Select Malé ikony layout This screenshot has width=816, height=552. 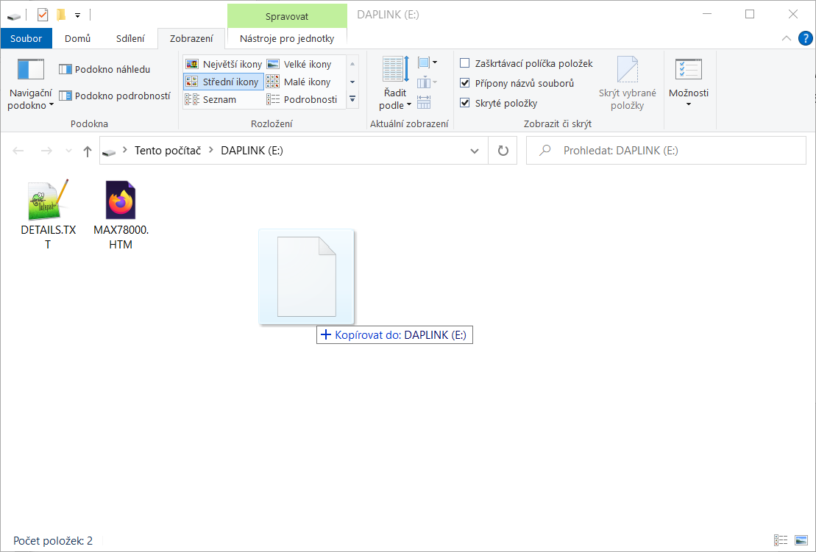pyautogui.click(x=299, y=82)
